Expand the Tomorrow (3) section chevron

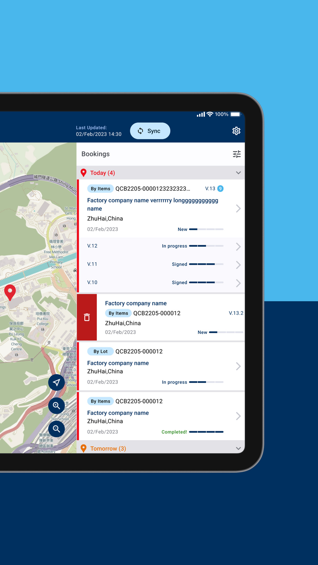[238, 448]
